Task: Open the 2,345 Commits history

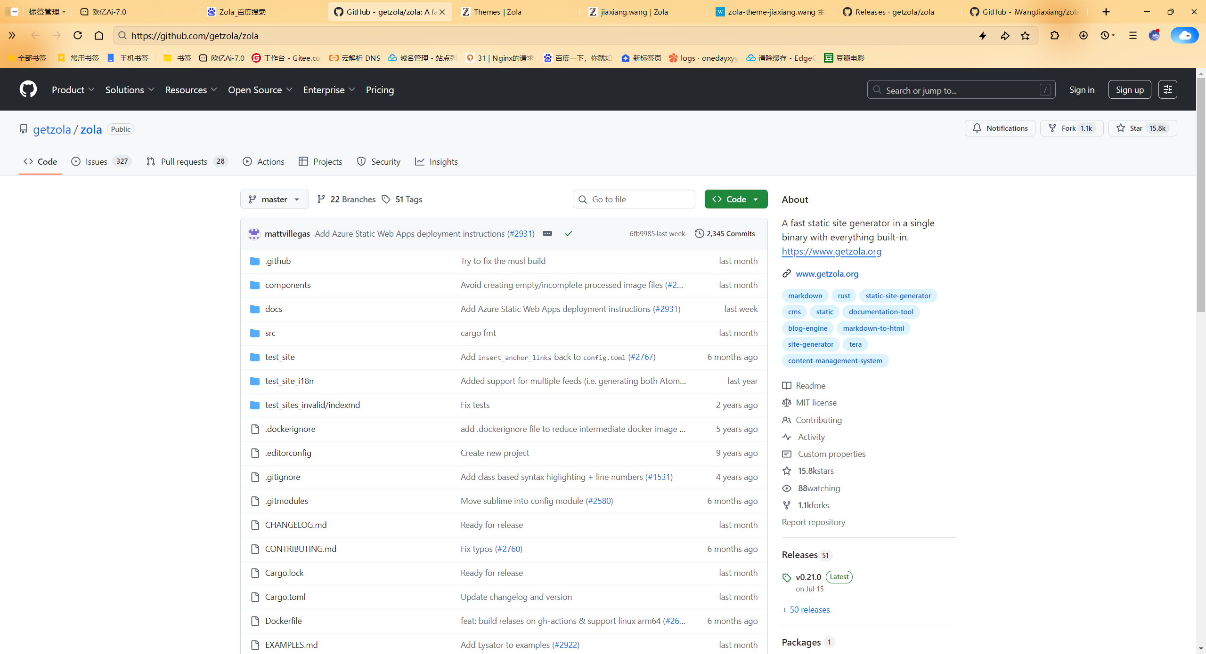Action: [725, 234]
